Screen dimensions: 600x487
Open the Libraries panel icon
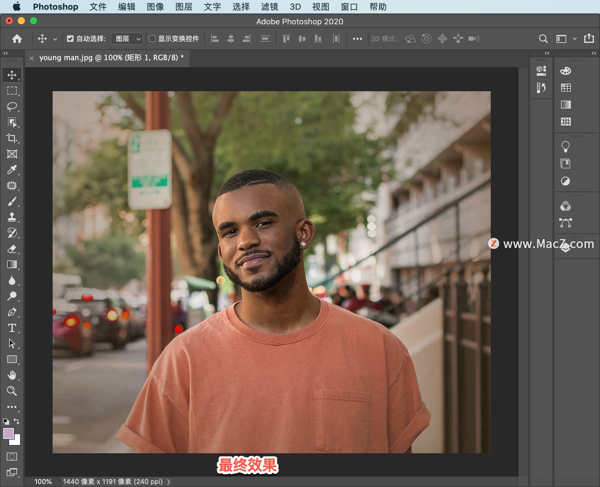coord(565,164)
